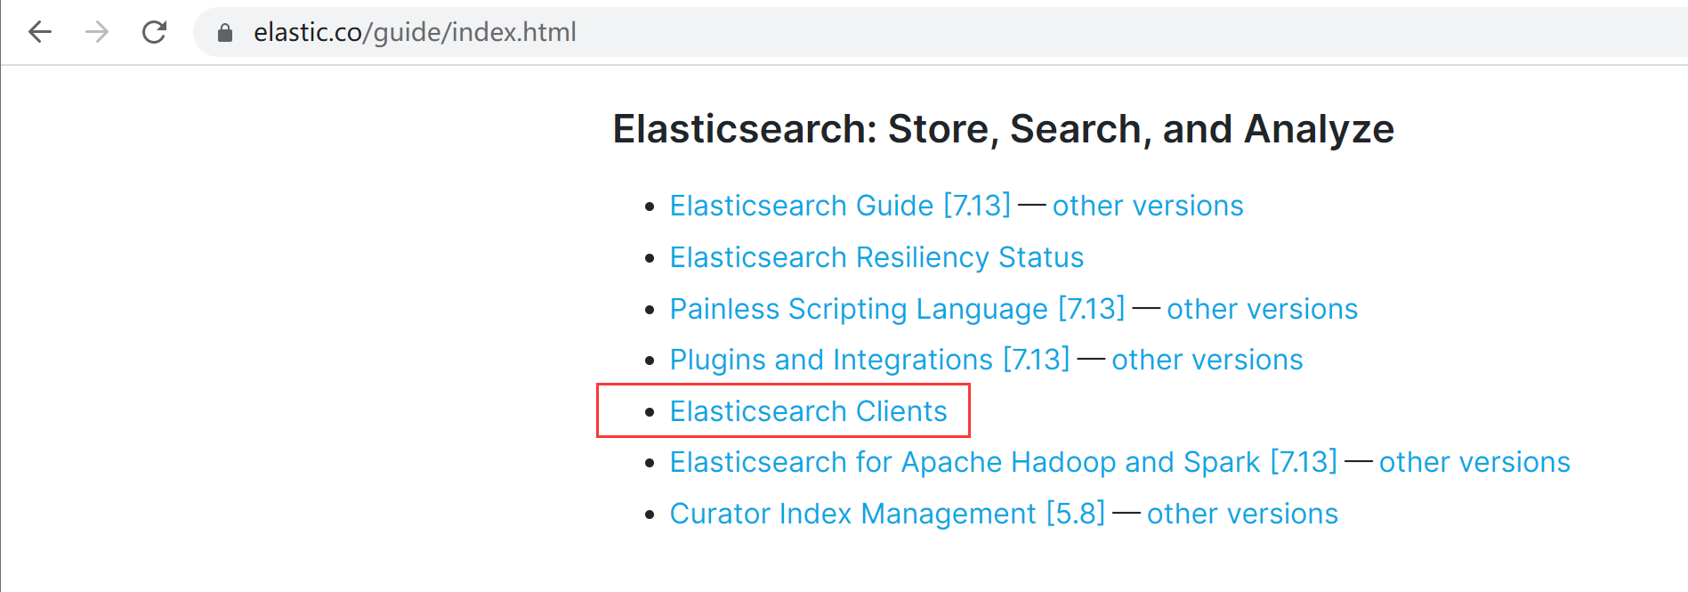Open Painless Scripting Language [7.13] link
1688x592 pixels.
pos(896,309)
